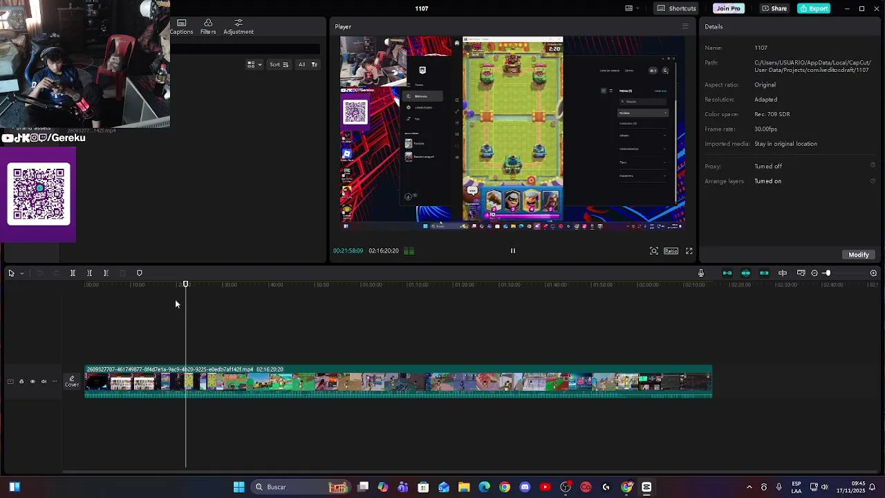Click the playhead handle on timeline ruler
This screenshot has height=498, width=885.
[185, 284]
